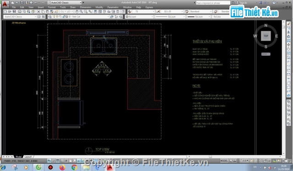
Task: Switch to the Layout1 tab
Action: point(28,157)
